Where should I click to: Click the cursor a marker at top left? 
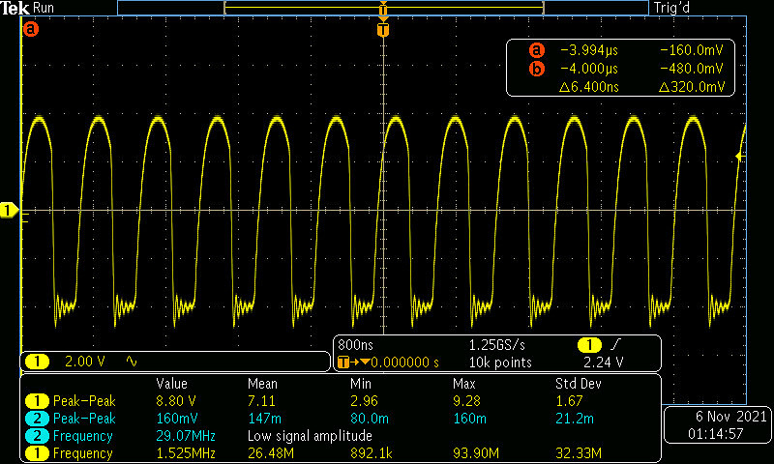coord(31,29)
